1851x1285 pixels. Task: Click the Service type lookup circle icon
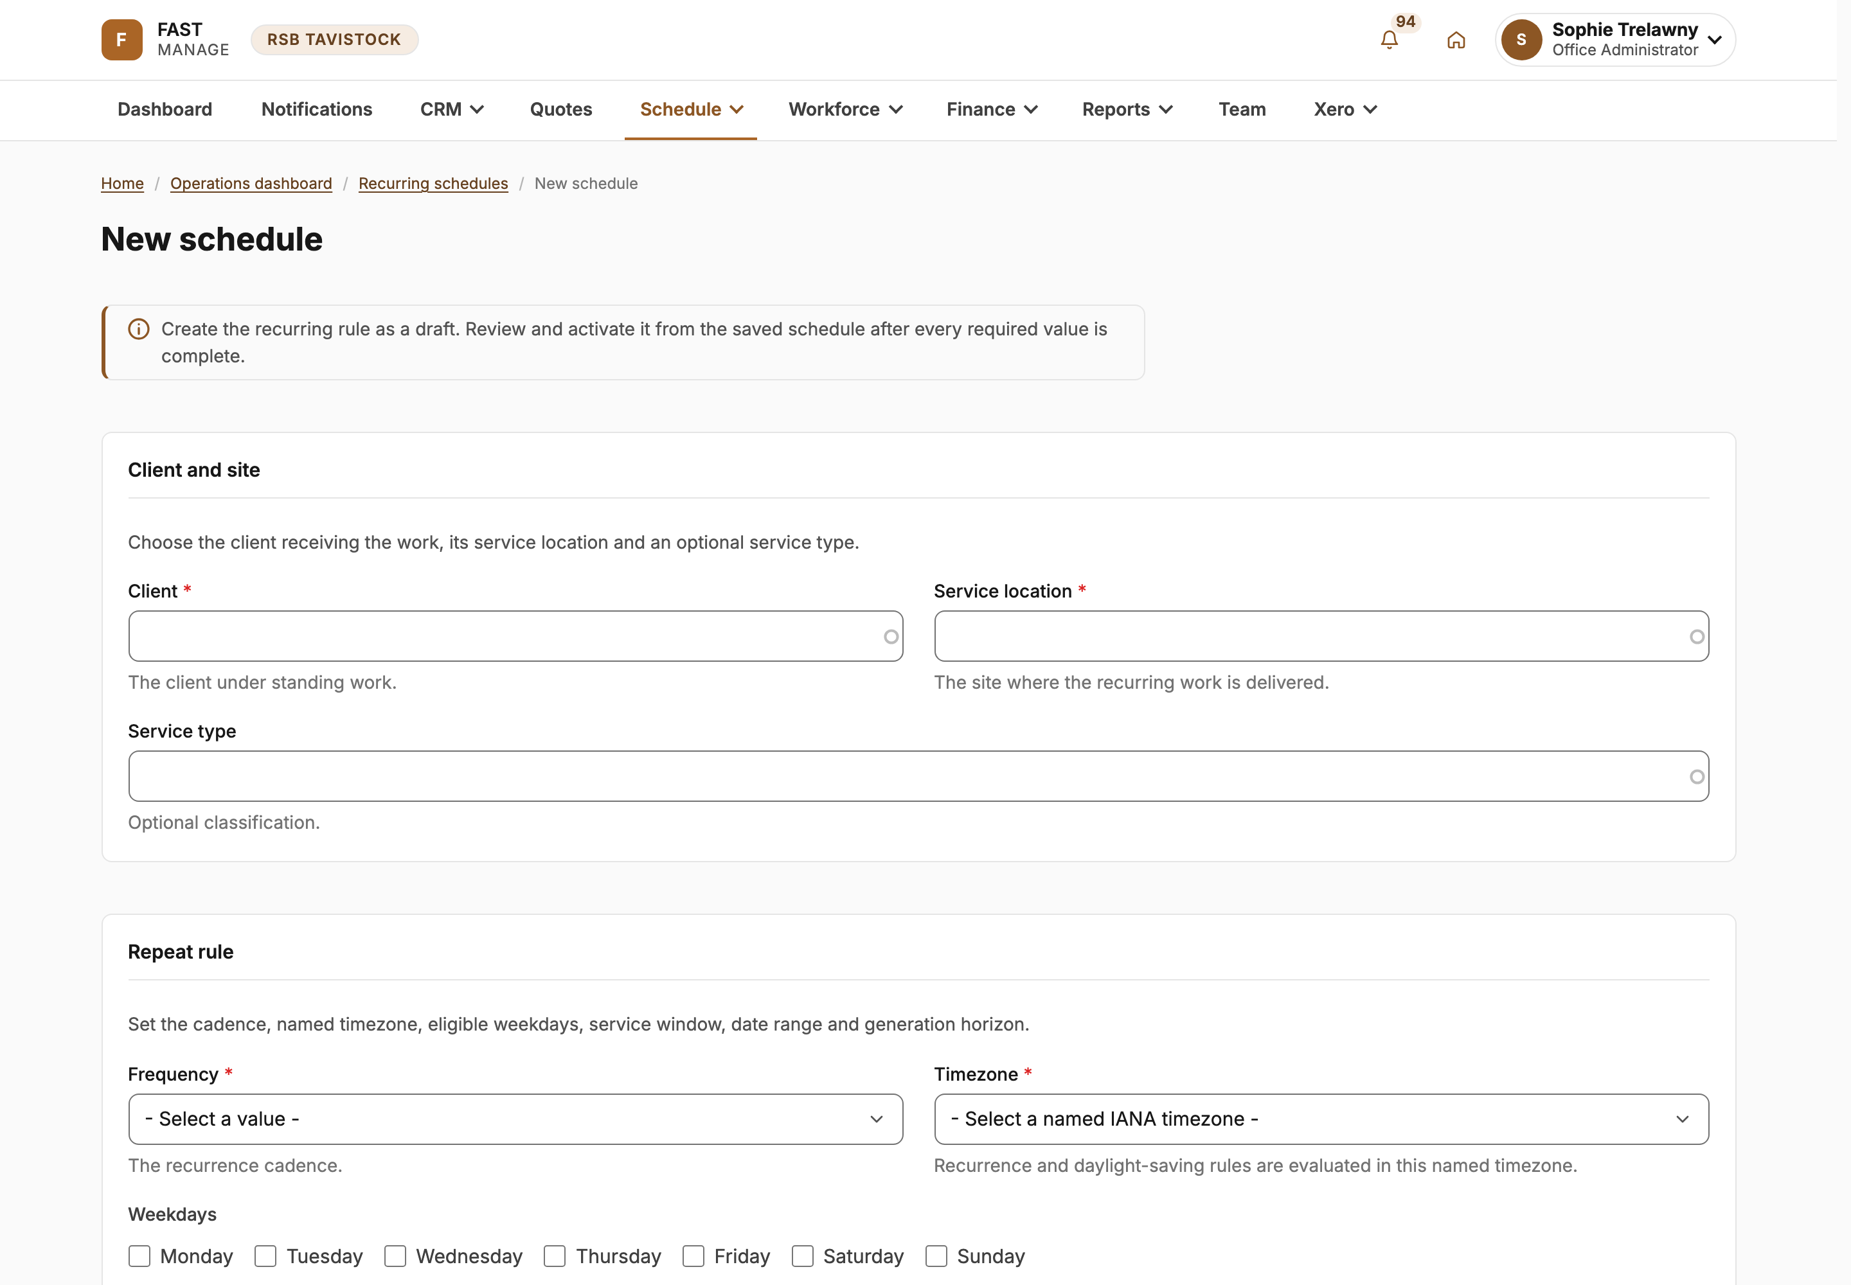(x=1696, y=777)
